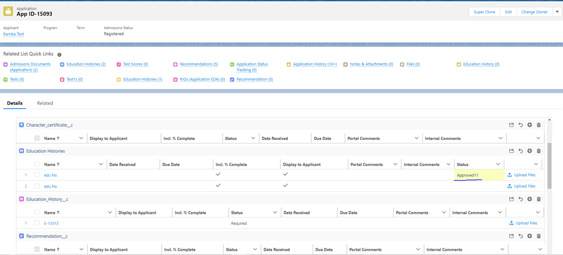Switch to the Related tab
The height and width of the screenshot is (255, 563).
click(x=45, y=103)
